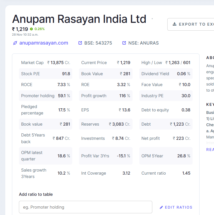Image resolution: width=214 pixels, height=215 pixels.
Task: Click the green price-up arrow icon
Action: 31,29
